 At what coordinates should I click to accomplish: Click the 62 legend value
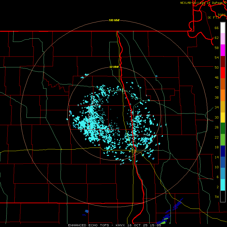point(217,38)
